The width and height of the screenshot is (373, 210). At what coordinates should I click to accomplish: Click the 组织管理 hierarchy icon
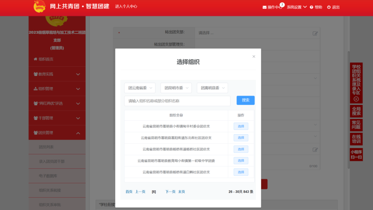36,88
